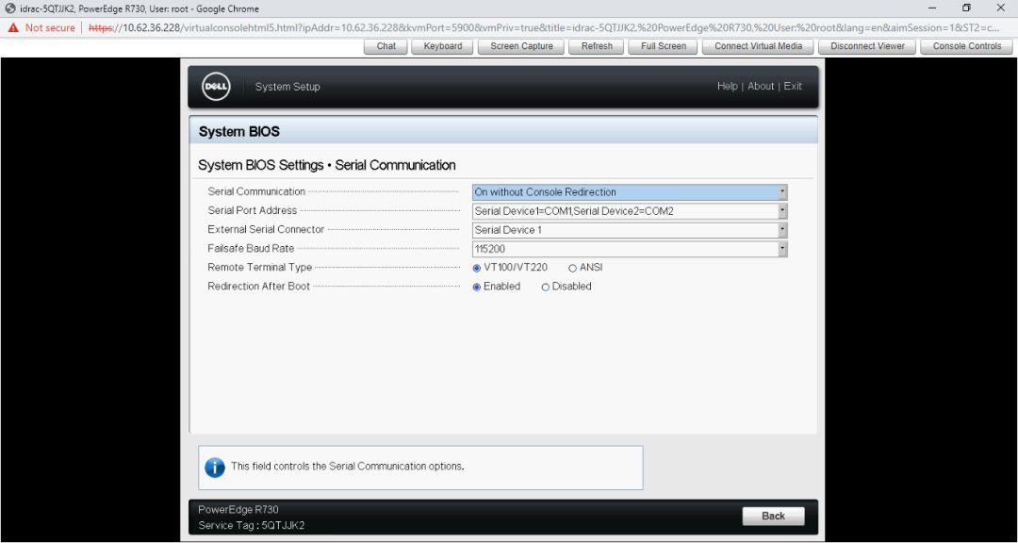Click the Exit link
Image resolution: width=1018 pixels, height=543 pixels.
793,87
